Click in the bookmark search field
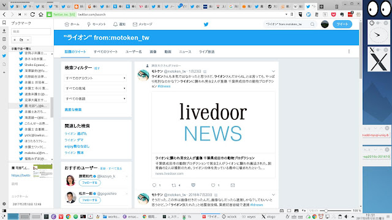The image size is (392, 220). (x=31, y=31)
